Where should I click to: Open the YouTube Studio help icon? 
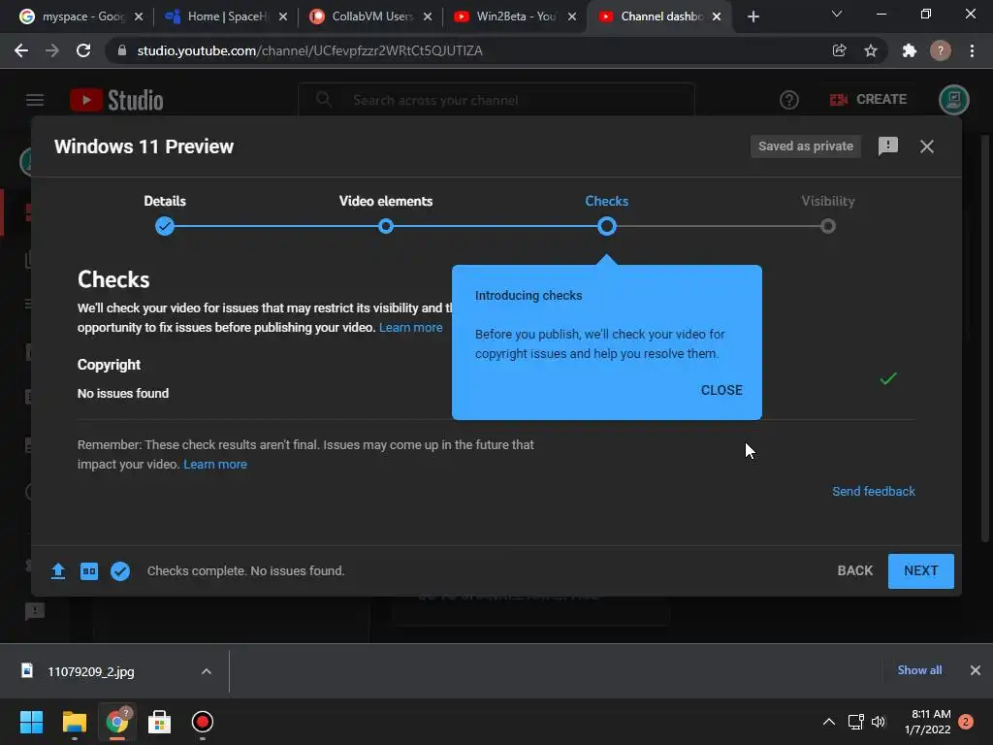coord(789,100)
